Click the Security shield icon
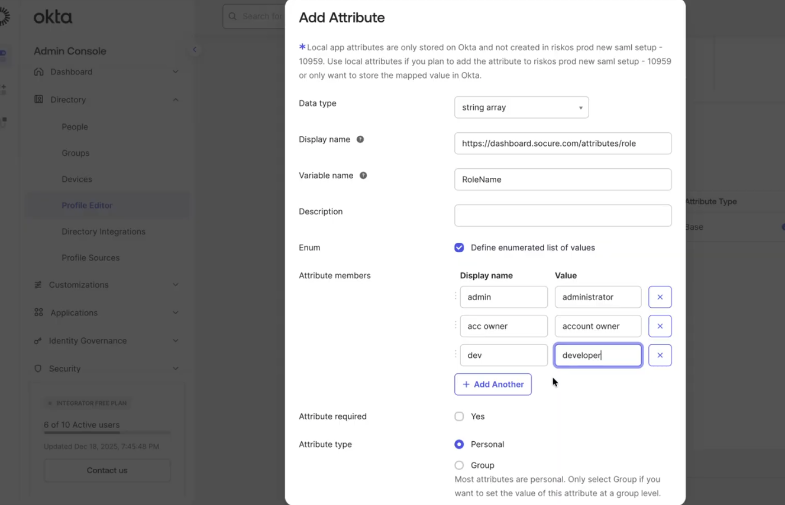The image size is (785, 505). coord(38,369)
